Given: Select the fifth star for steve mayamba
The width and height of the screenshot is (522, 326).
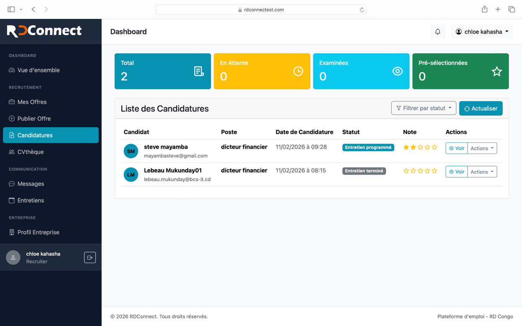Looking at the screenshot, I should [x=434, y=147].
